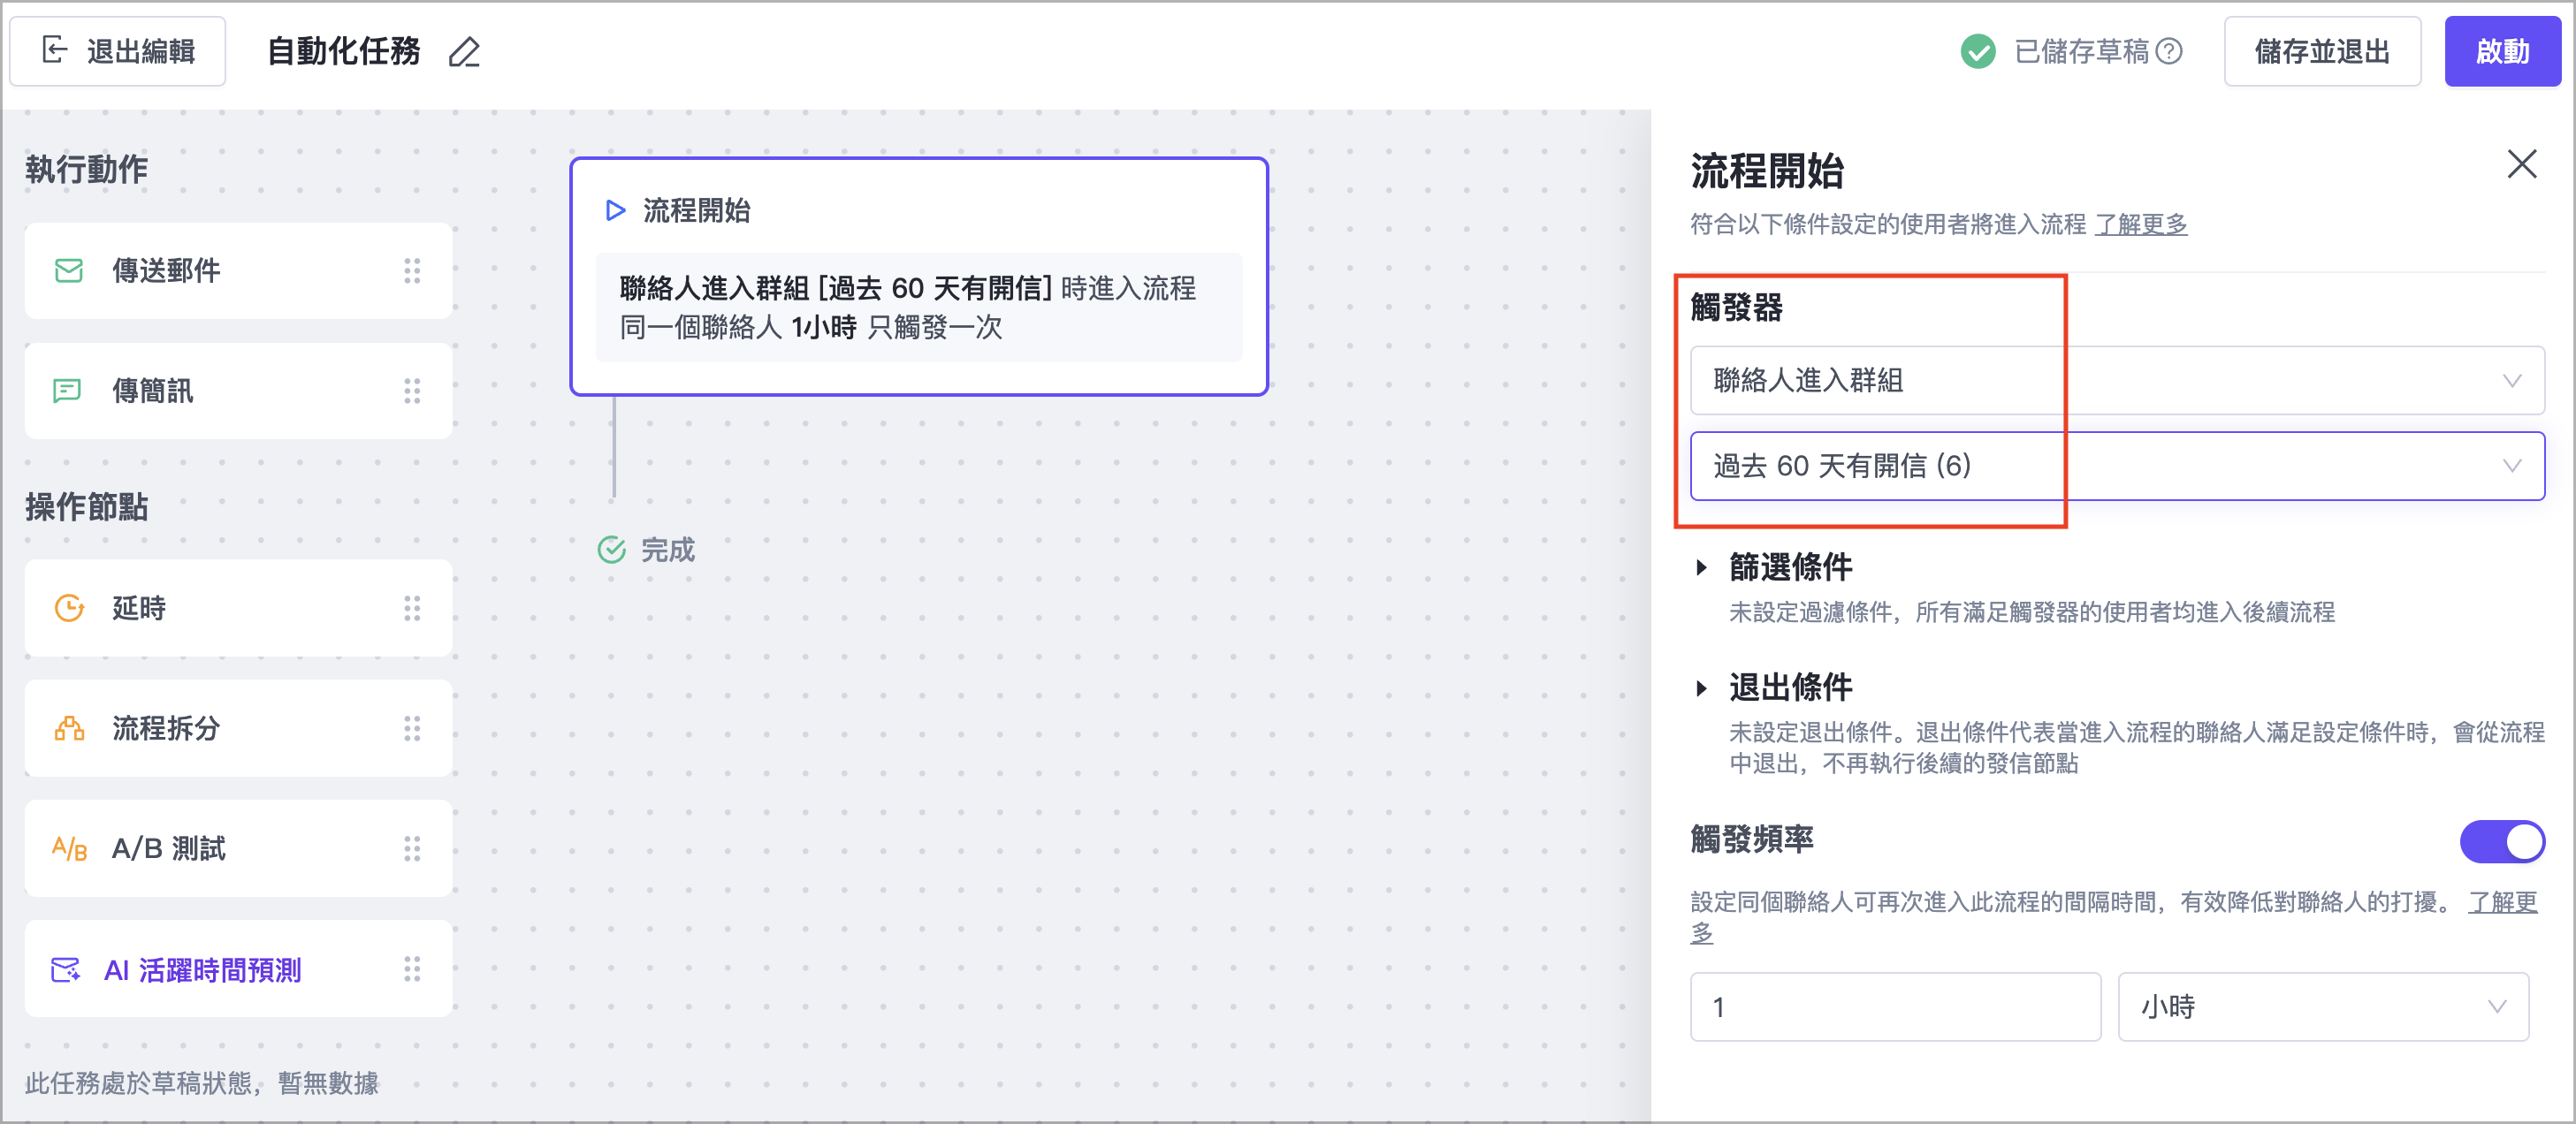The width and height of the screenshot is (2576, 1124).
Task: Click the 傳送郵件 envelope icon
Action: [x=68, y=271]
